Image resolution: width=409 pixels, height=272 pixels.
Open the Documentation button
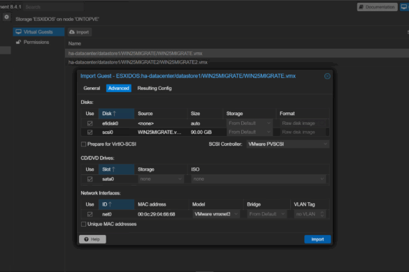[377, 7]
